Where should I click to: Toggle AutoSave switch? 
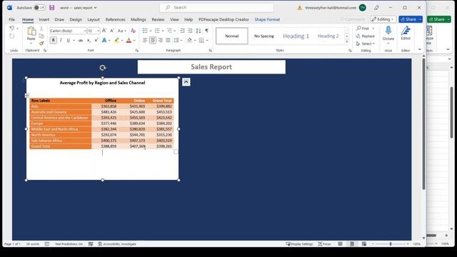[x=40, y=8]
